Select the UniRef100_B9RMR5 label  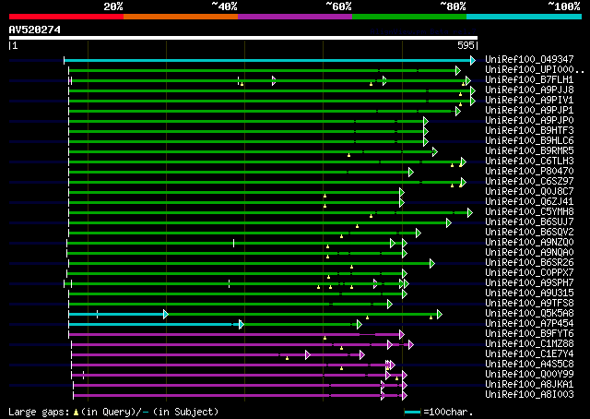[x=529, y=150]
